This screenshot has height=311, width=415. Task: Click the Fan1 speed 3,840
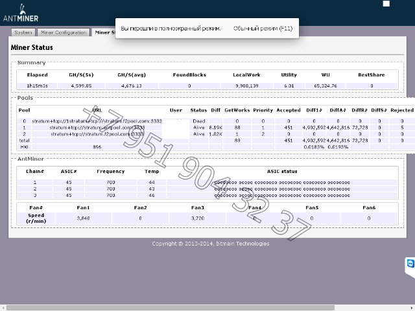84,218
